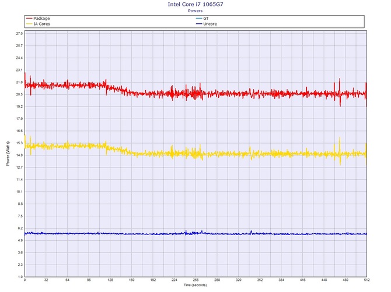Click the dark blue Uncore legend swatch
Screen dimensions: 391x292
point(199,24)
